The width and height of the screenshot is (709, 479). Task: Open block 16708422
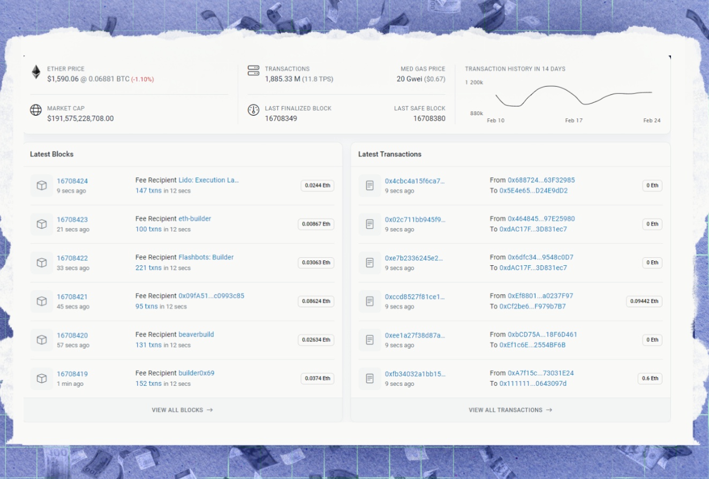[x=72, y=258]
